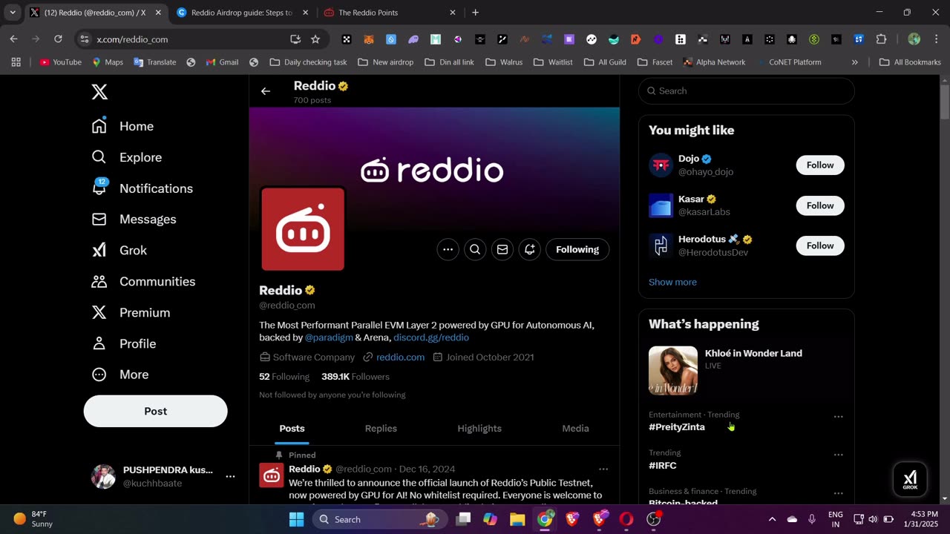Open YouTube bookmark

[x=60, y=62]
